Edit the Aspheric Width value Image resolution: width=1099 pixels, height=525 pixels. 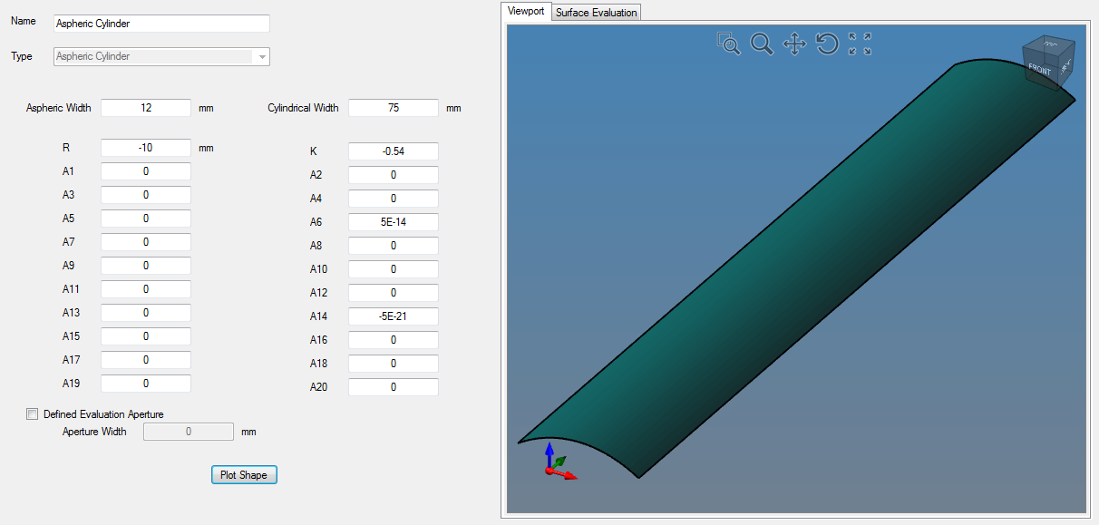pyautogui.click(x=145, y=107)
